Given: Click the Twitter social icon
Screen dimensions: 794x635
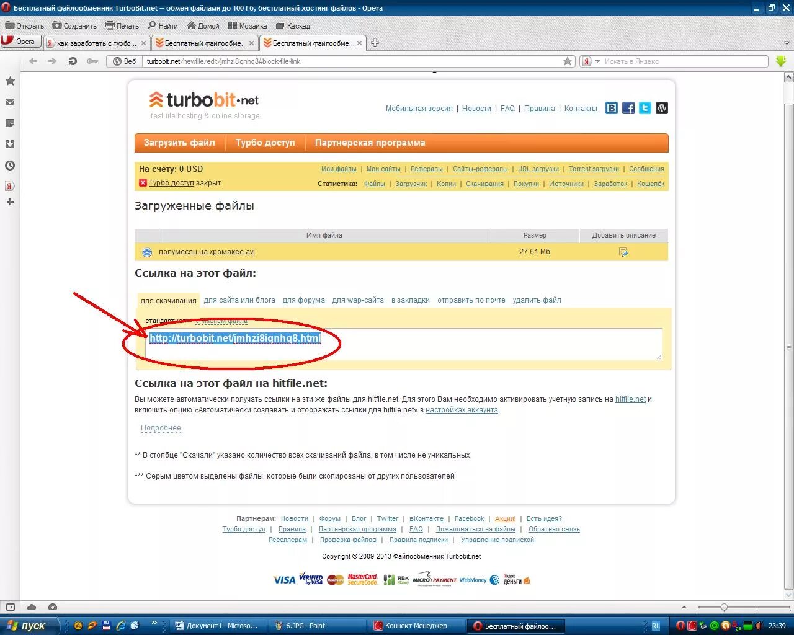Looking at the screenshot, I should coord(645,108).
